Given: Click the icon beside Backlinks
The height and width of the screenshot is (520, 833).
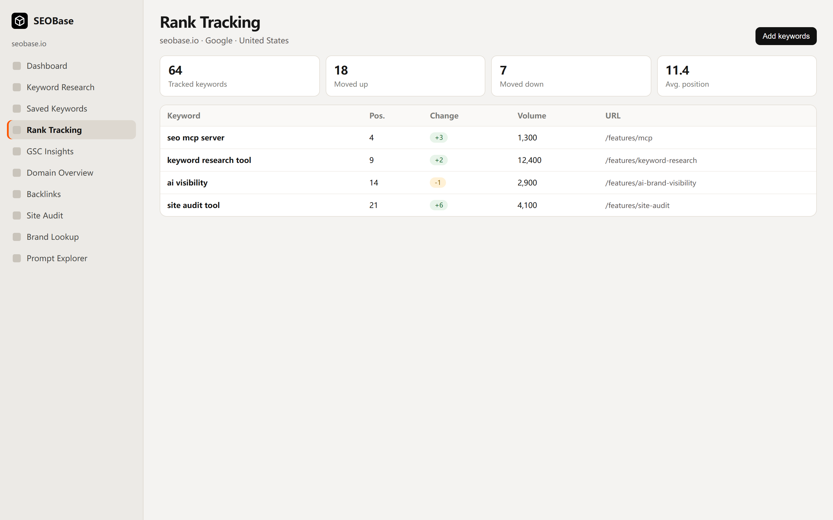Looking at the screenshot, I should pos(17,194).
